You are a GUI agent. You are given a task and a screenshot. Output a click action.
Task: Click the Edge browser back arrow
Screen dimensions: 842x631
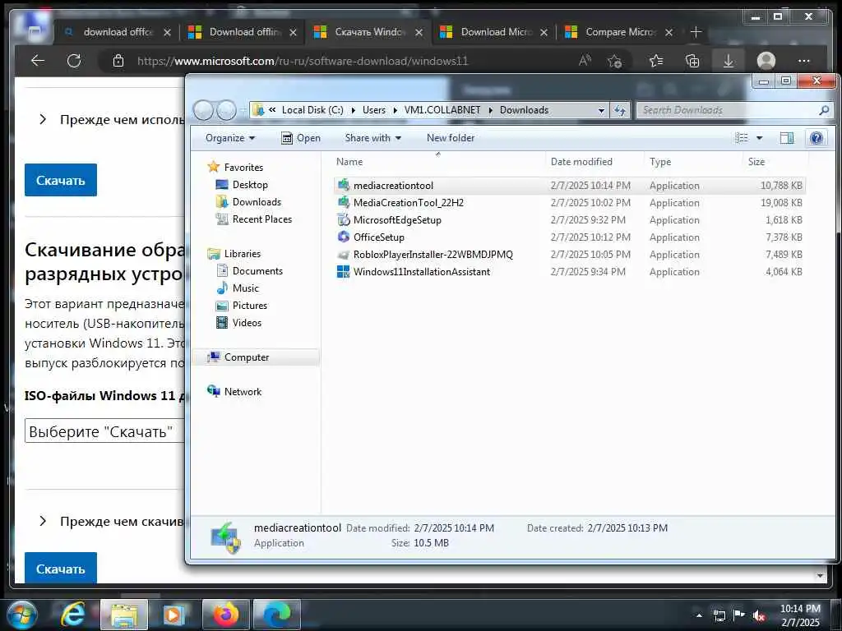(38, 61)
